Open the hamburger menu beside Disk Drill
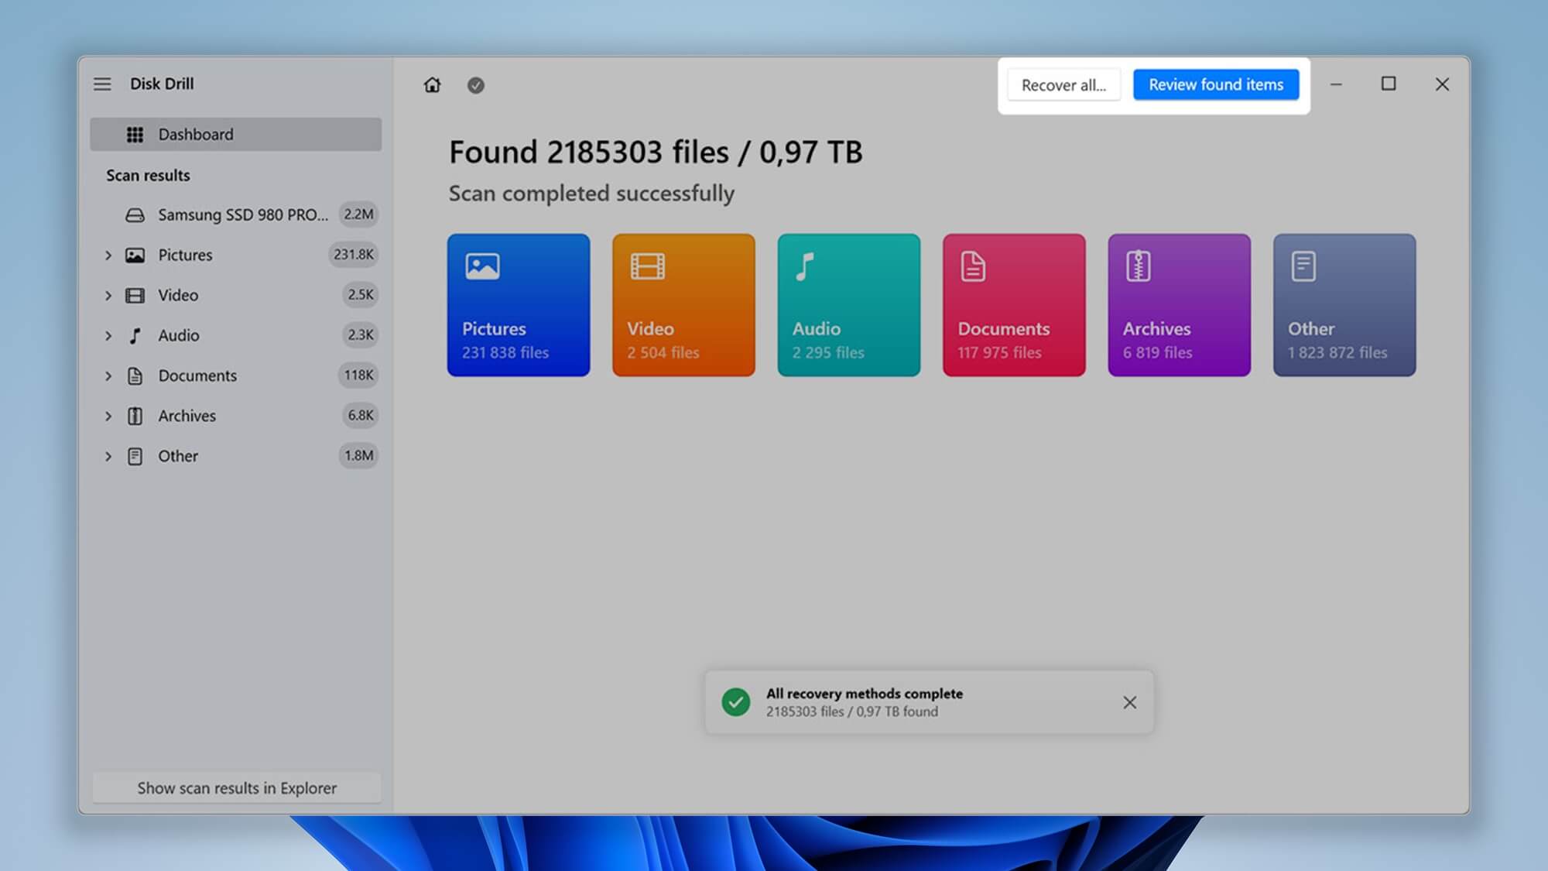The height and width of the screenshot is (871, 1548). (x=102, y=84)
